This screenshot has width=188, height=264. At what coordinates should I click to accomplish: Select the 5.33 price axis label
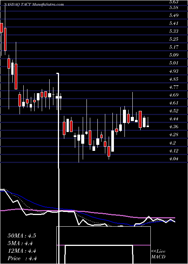tap(174, 31)
